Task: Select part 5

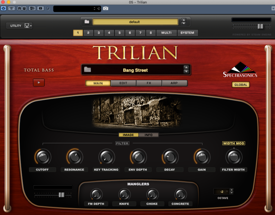Action: point(119,33)
